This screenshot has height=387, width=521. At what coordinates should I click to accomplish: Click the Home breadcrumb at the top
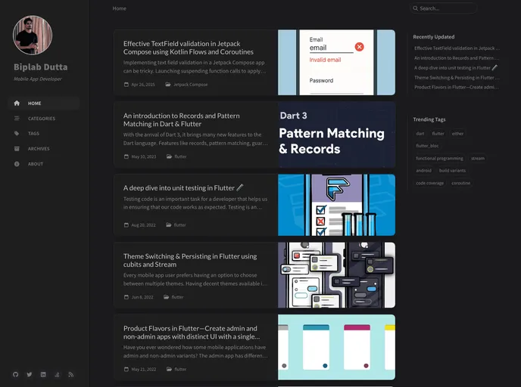click(x=120, y=8)
